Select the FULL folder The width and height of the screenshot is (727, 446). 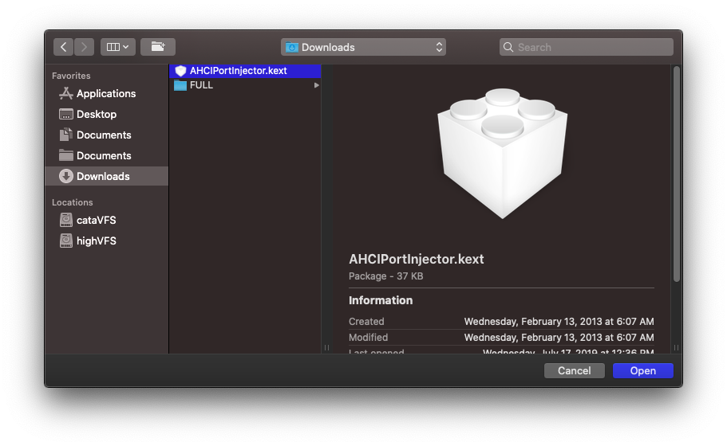(245, 85)
